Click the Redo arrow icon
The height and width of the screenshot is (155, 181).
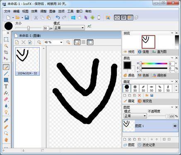(64, 17)
